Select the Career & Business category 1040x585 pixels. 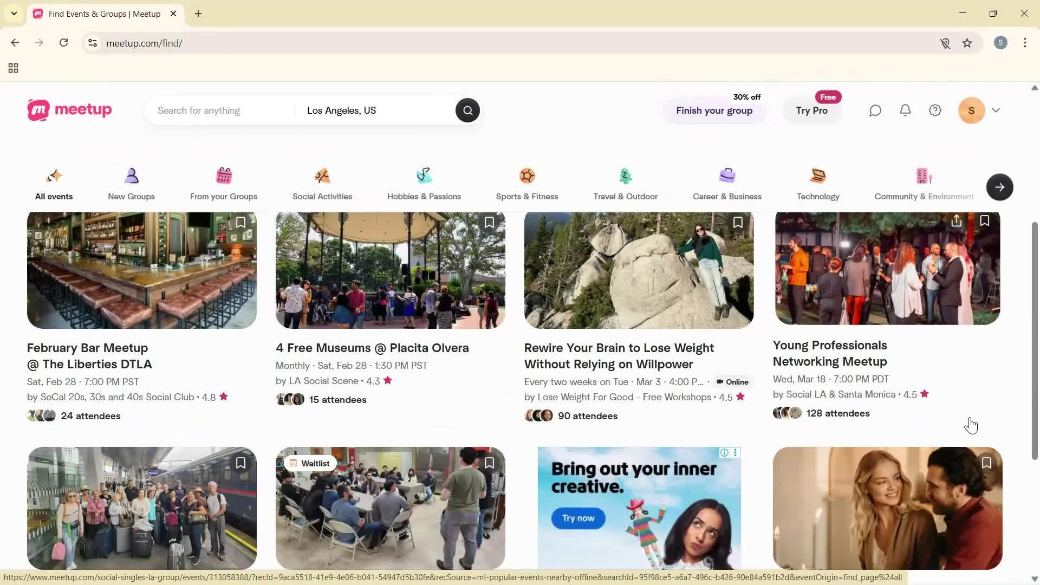(727, 184)
